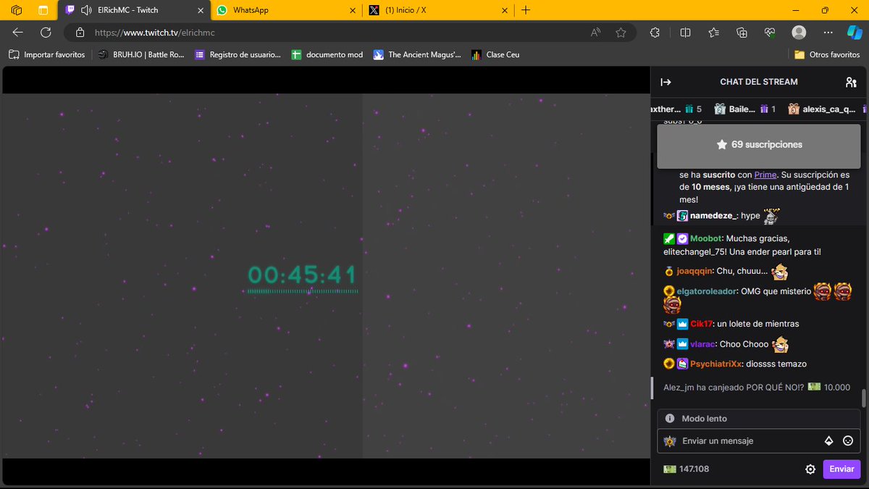
Task: Add page to favorites star icon
Action: 621,33
